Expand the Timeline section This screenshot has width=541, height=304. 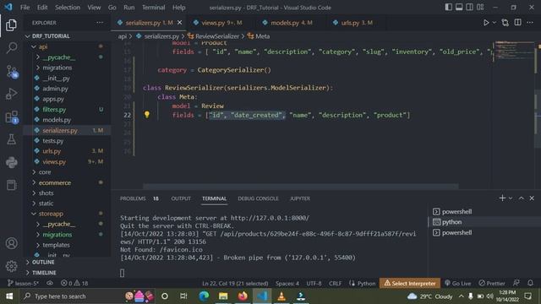(x=68, y=273)
